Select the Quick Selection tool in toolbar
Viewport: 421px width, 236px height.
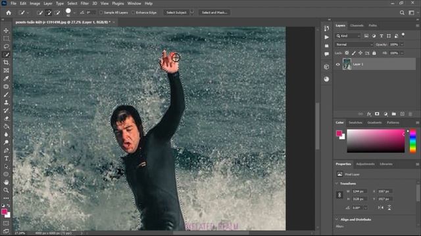[6, 54]
